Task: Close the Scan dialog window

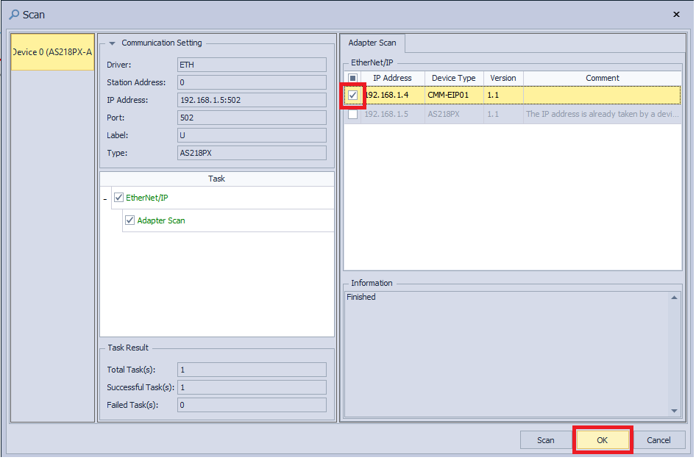Action: point(676,14)
